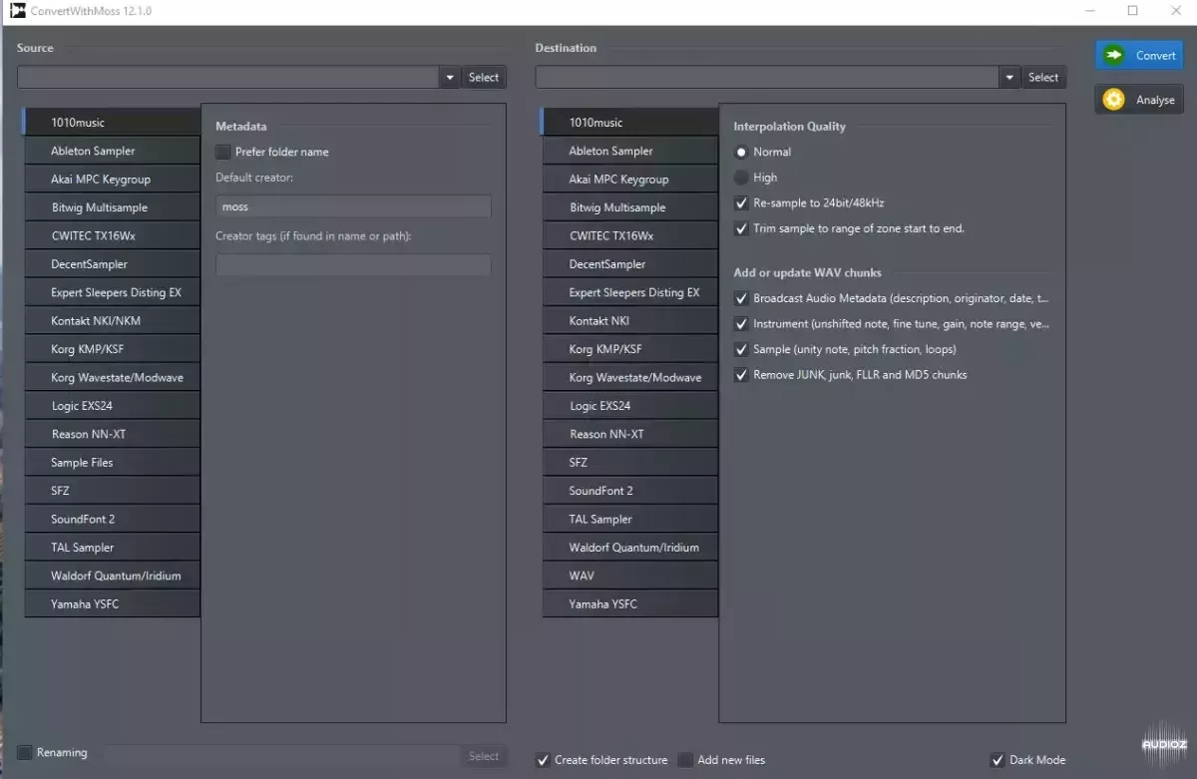
Task: Select Logic EXS24 destination tab
Action: coord(630,406)
